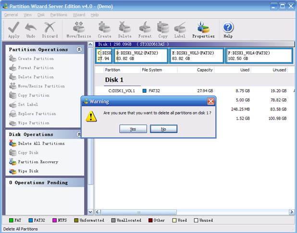Viewport: 297px width, 233px height.
Task: Click the Capacity column header
Action: click(196, 70)
